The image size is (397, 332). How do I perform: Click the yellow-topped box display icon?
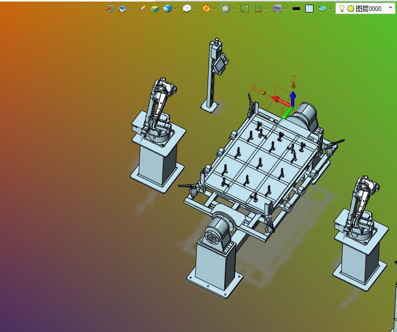click(155, 9)
